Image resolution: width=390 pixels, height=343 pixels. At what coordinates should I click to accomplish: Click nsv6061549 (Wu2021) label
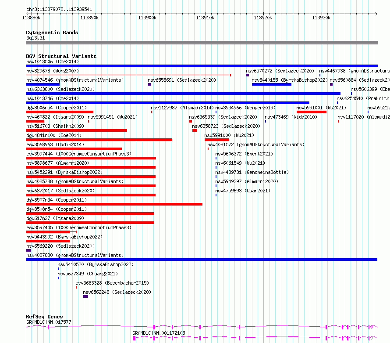[240, 163]
